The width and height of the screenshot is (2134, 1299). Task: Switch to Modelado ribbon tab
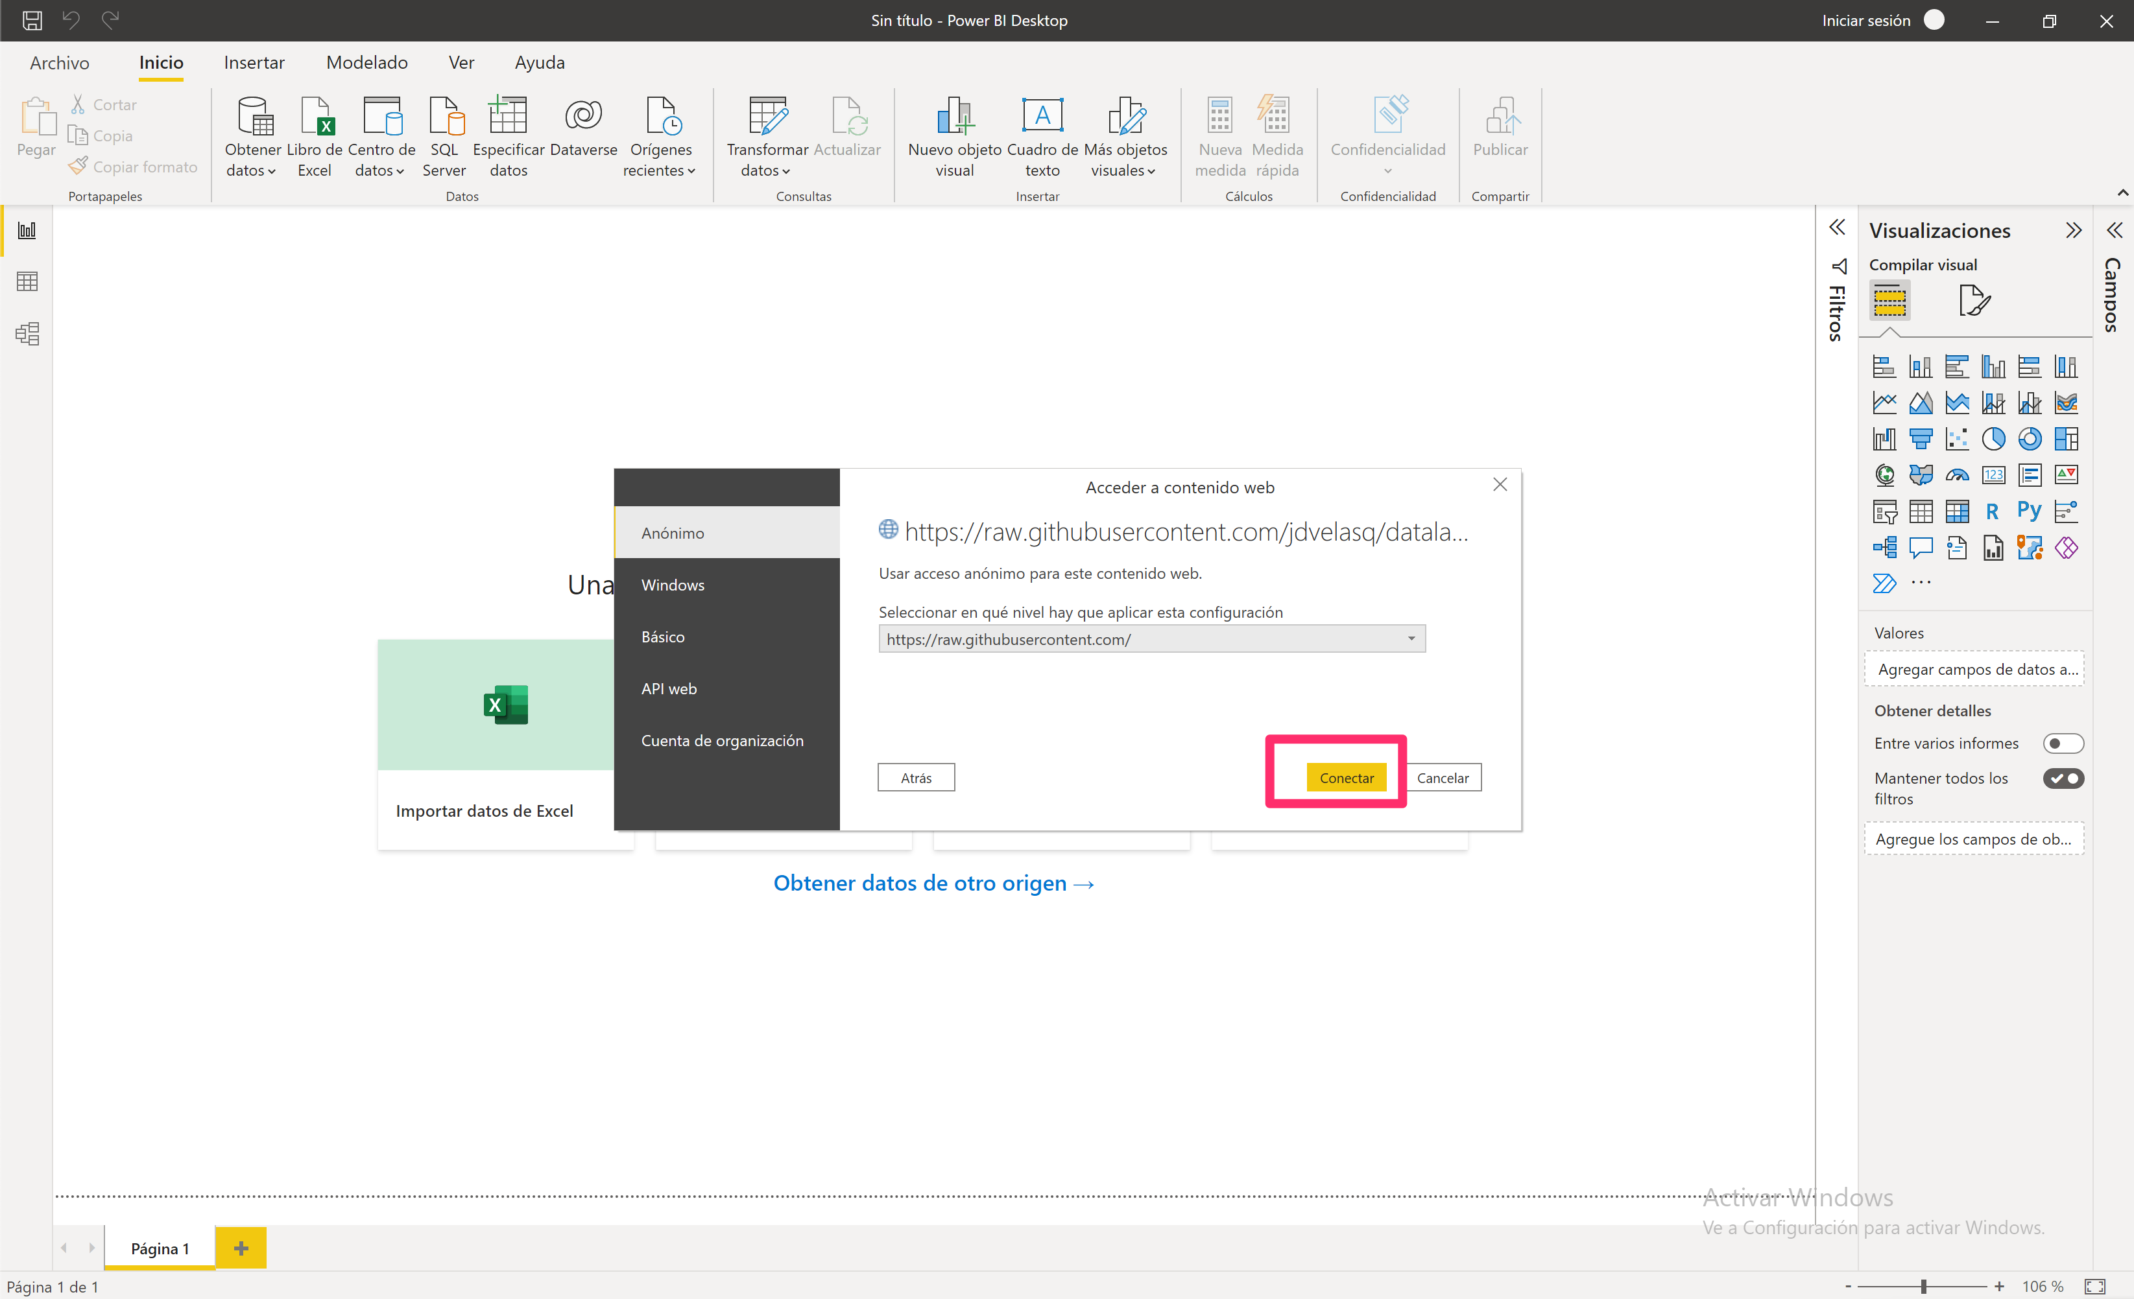[x=366, y=62]
